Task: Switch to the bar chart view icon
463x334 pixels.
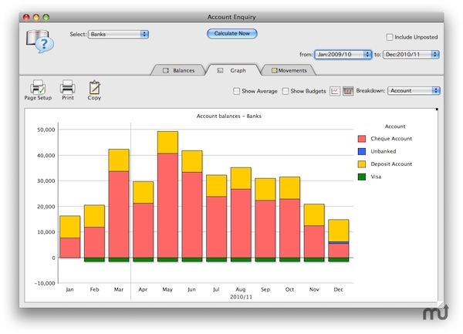Action: 348,91
